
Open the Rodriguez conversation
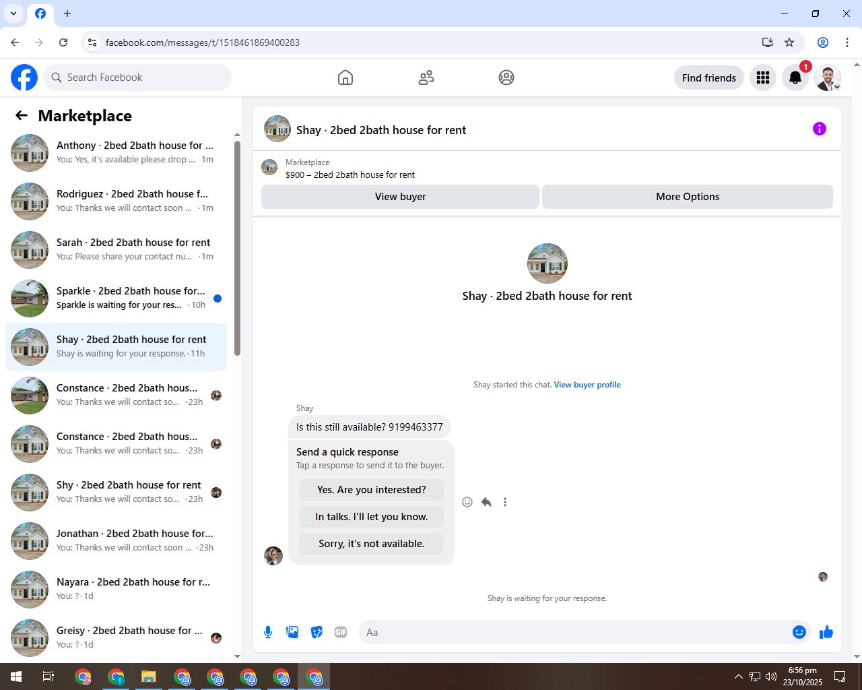(x=116, y=201)
